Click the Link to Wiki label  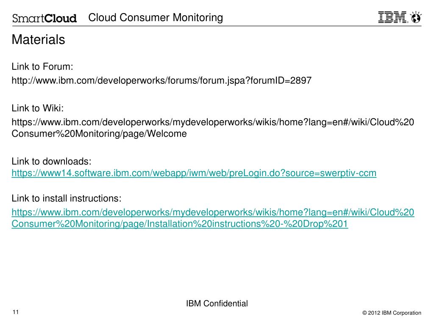point(37,108)
